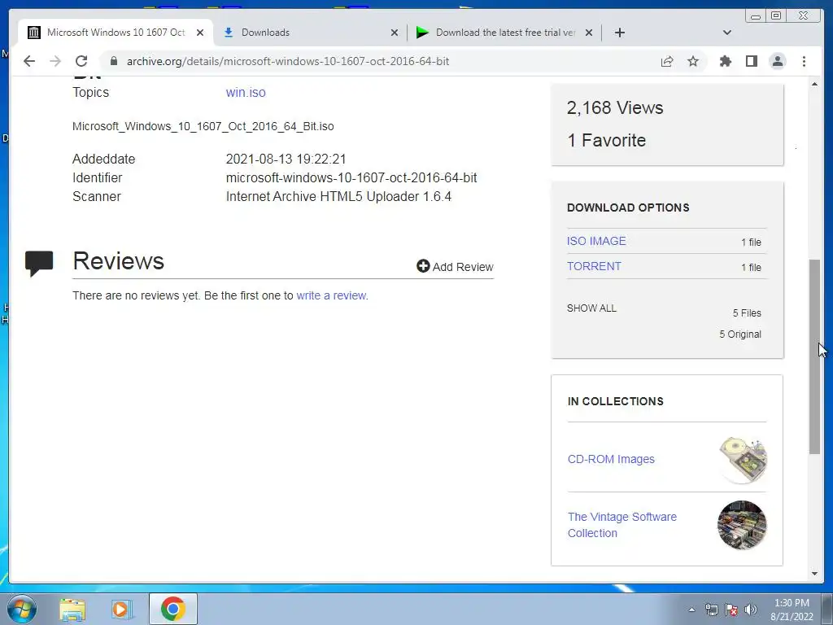Follow the write a review link
The height and width of the screenshot is (625, 833).
coord(331,295)
